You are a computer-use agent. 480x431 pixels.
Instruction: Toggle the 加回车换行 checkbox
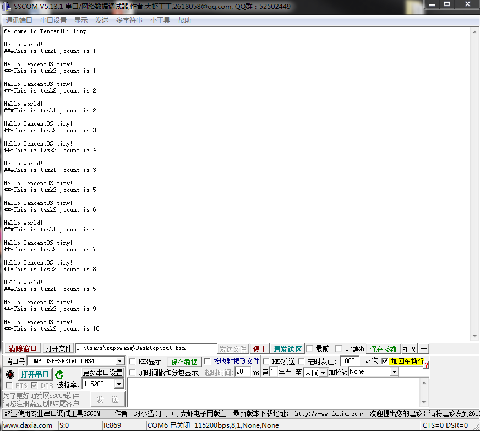pos(385,361)
